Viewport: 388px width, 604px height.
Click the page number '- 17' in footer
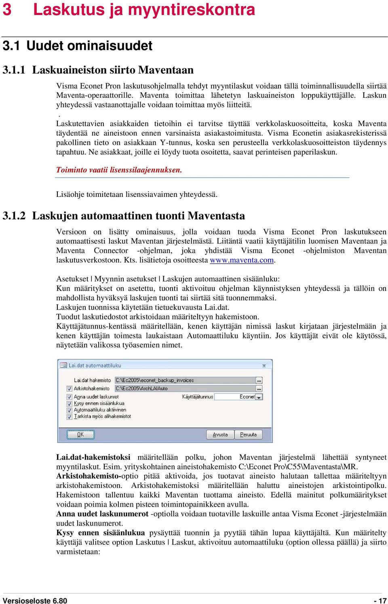pyautogui.click(x=380, y=600)
